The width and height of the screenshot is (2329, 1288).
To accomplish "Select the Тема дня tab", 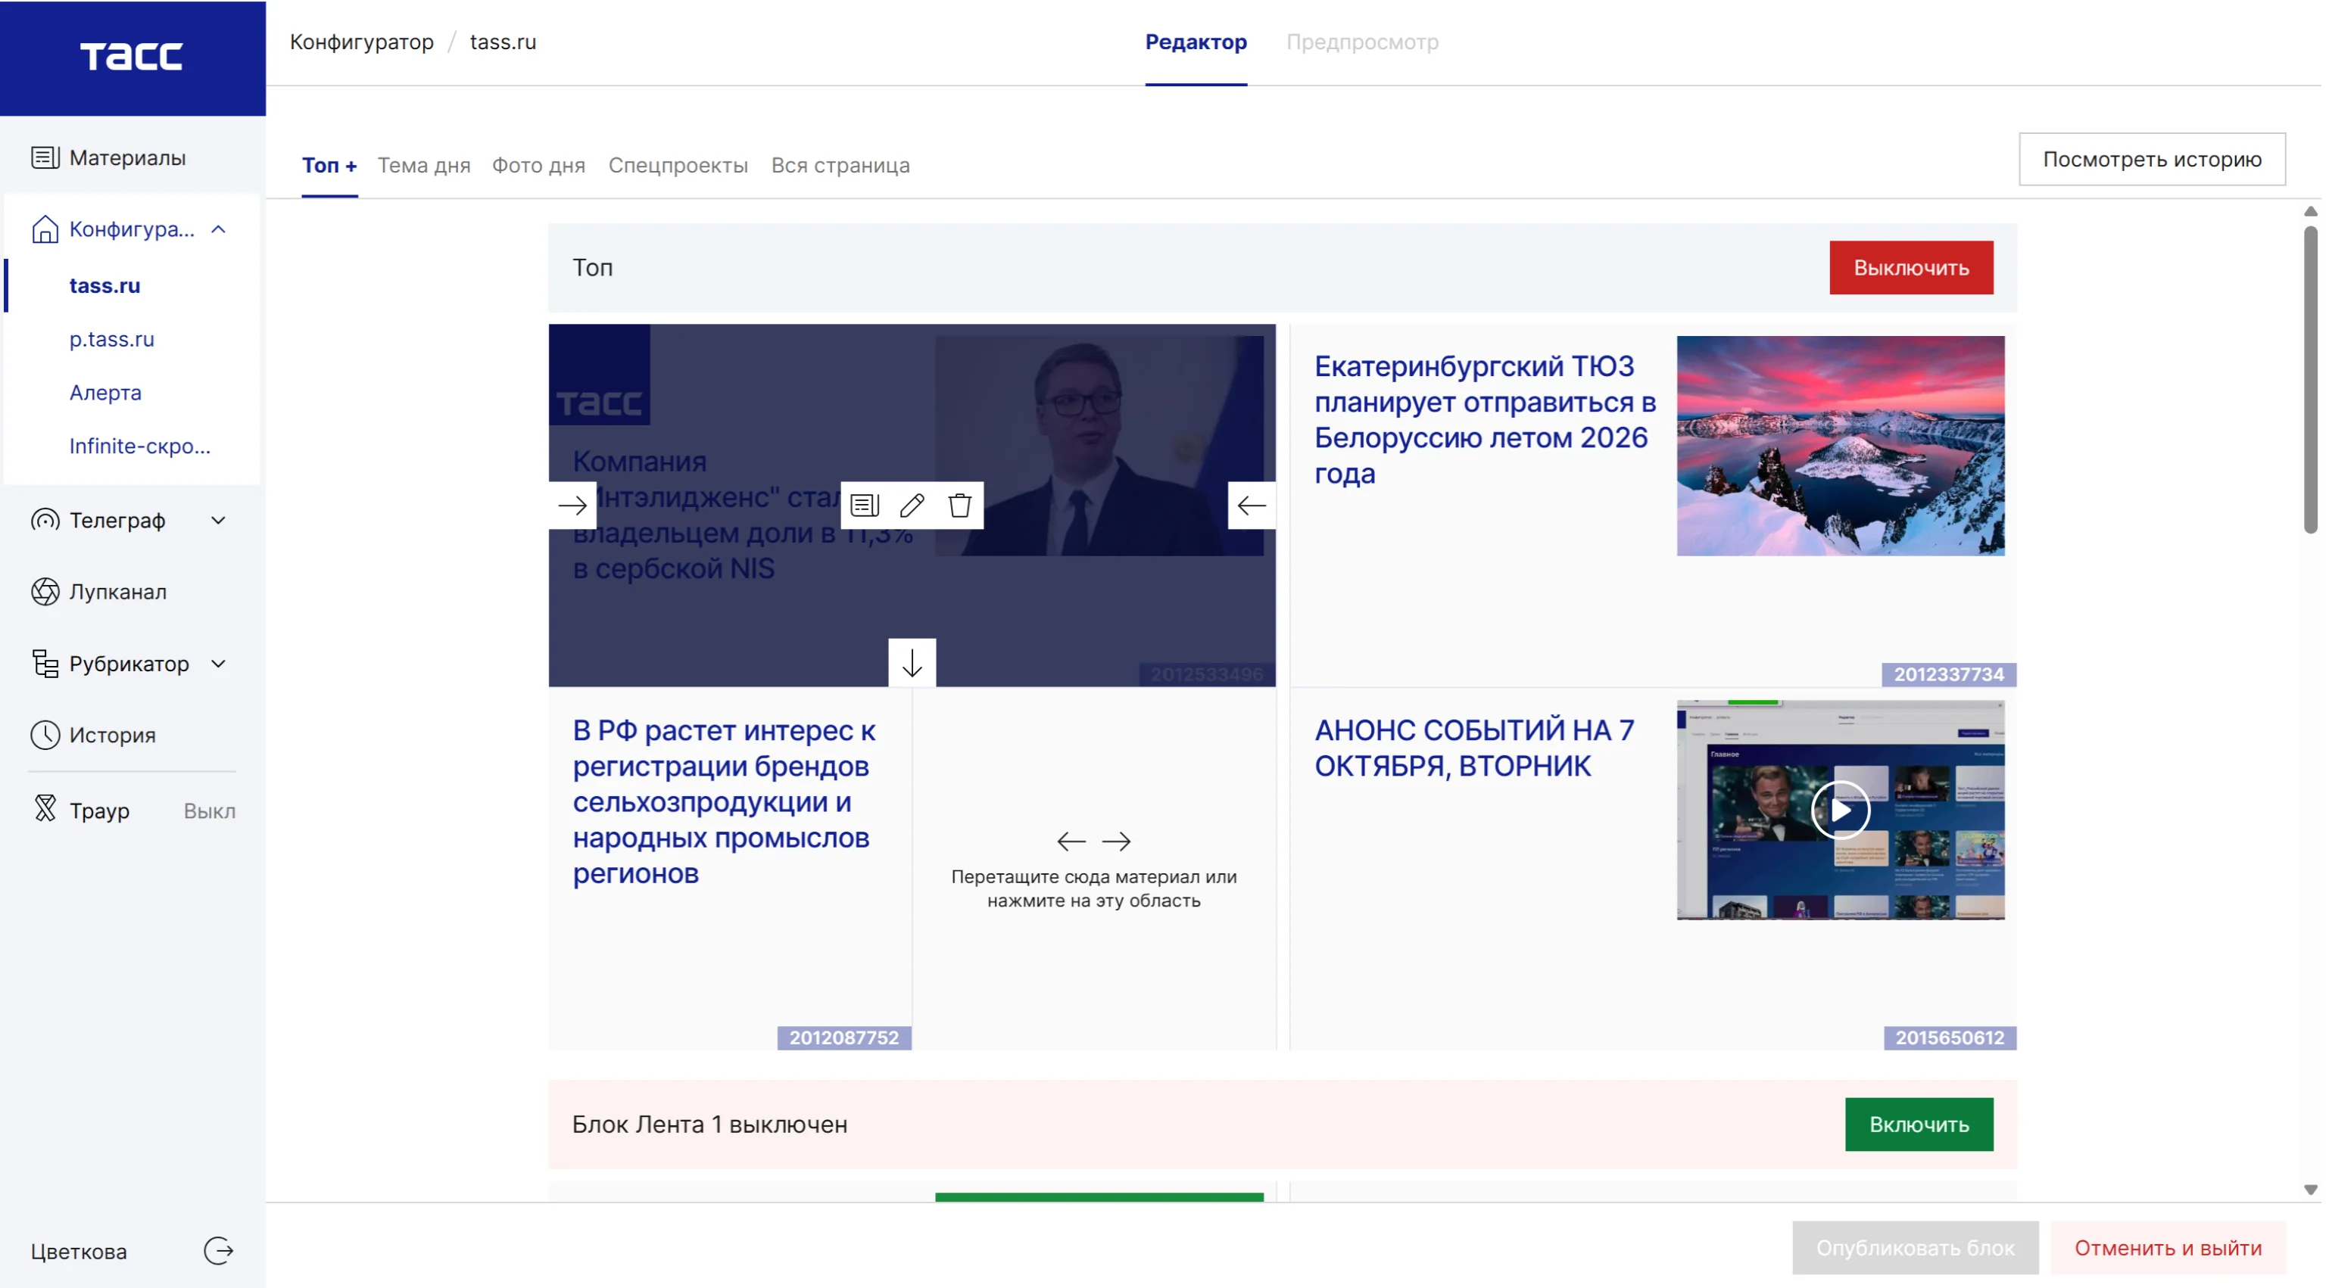I will [424, 166].
